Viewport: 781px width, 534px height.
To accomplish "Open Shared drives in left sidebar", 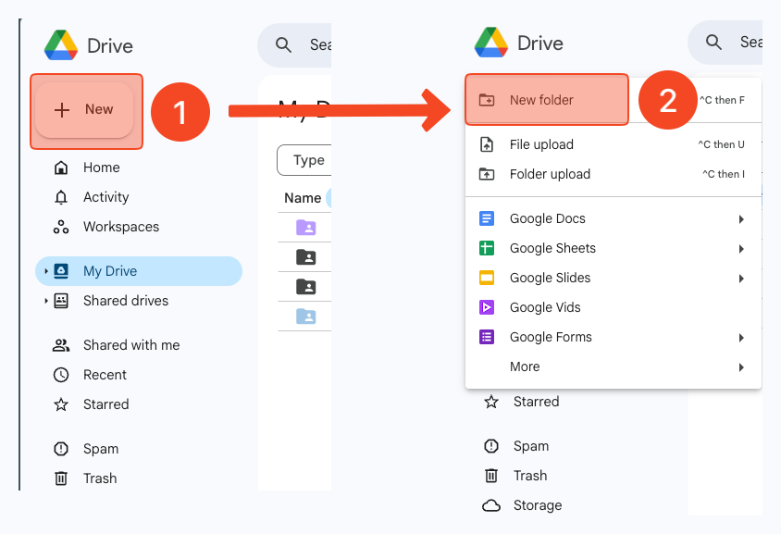I will tap(110, 301).
